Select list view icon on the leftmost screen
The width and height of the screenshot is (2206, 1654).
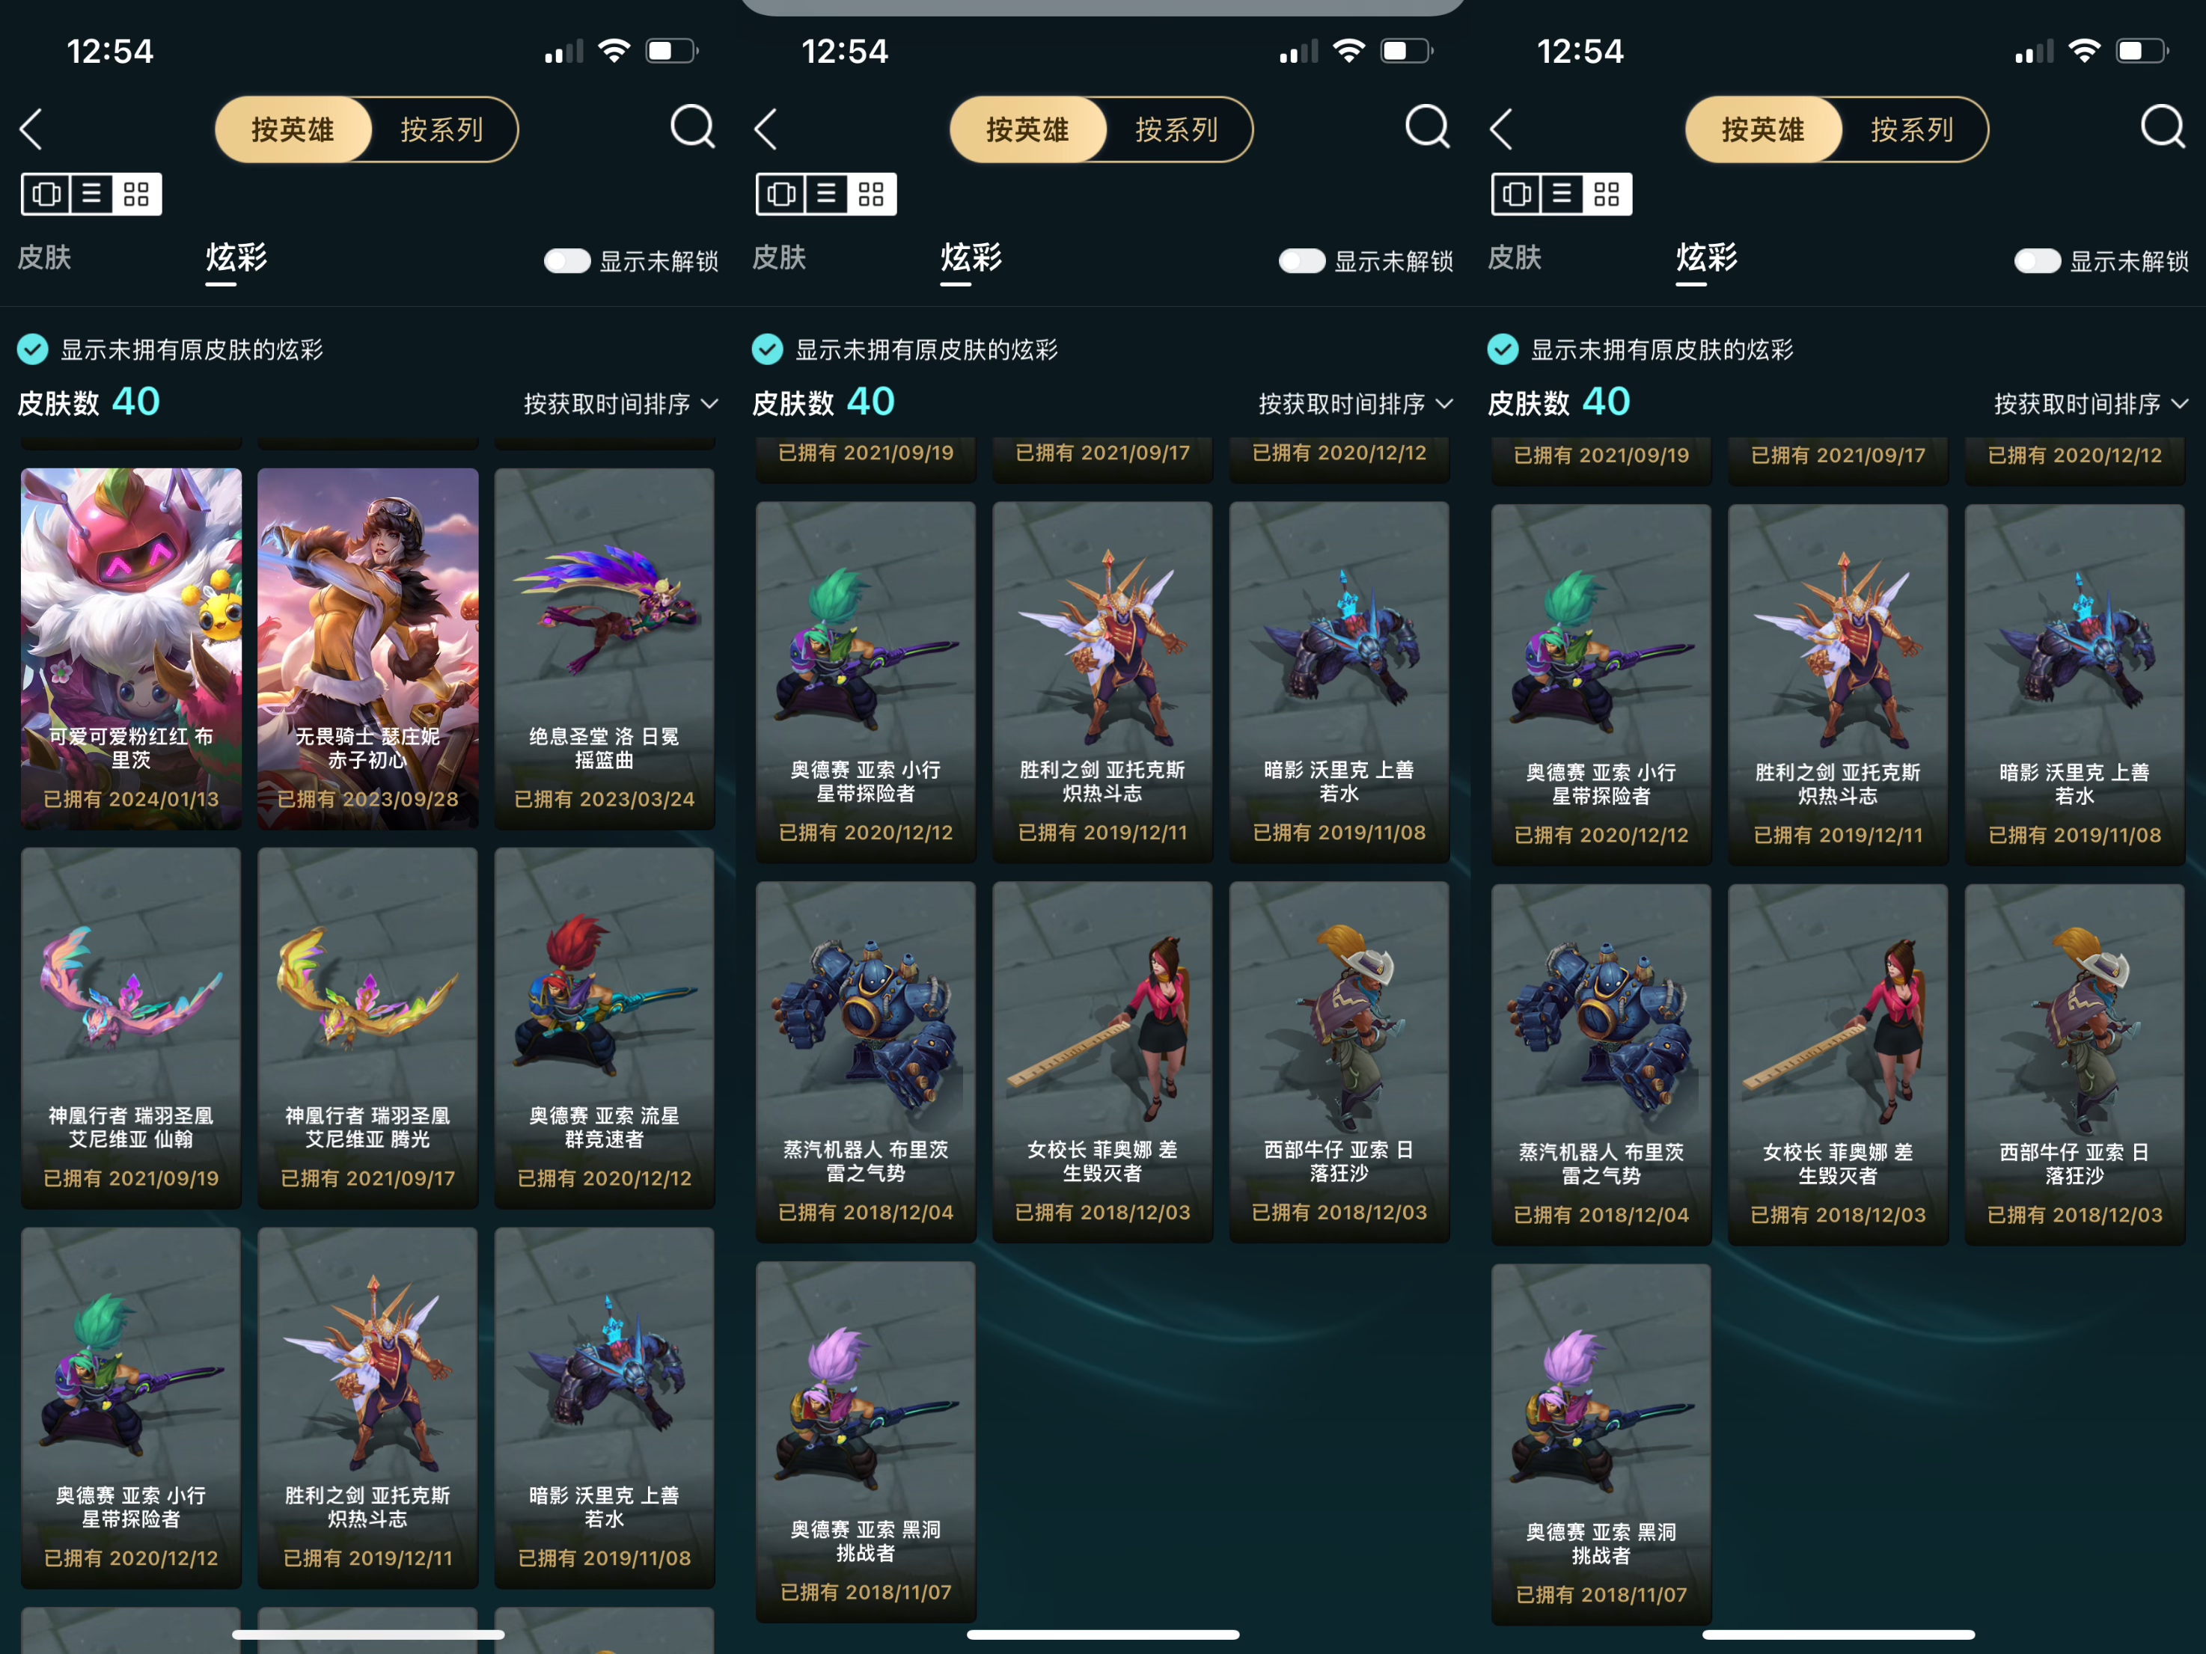coord(91,194)
